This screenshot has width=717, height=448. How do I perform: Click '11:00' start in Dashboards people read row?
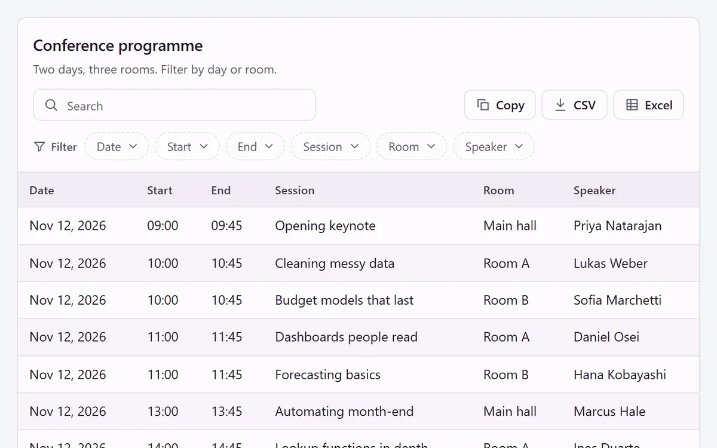[163, 337]
